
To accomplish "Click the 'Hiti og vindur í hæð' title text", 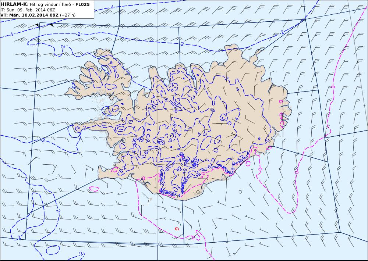I will tap(50, 4).
